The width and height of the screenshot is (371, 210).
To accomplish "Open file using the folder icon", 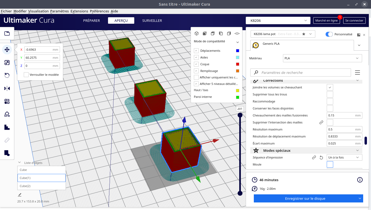I will coord(7,33).
